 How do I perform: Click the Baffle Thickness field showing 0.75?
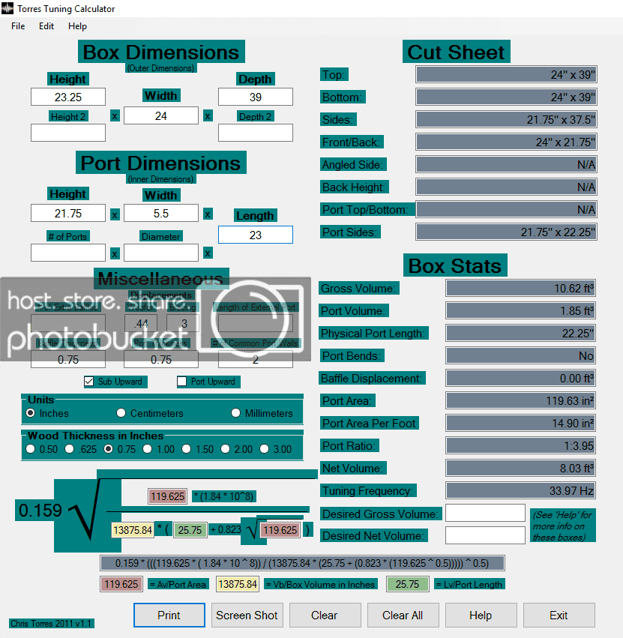[68, 359]
